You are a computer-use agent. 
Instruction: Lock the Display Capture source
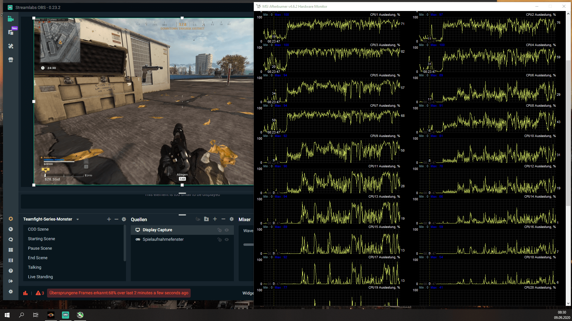(x=220, y=230)
